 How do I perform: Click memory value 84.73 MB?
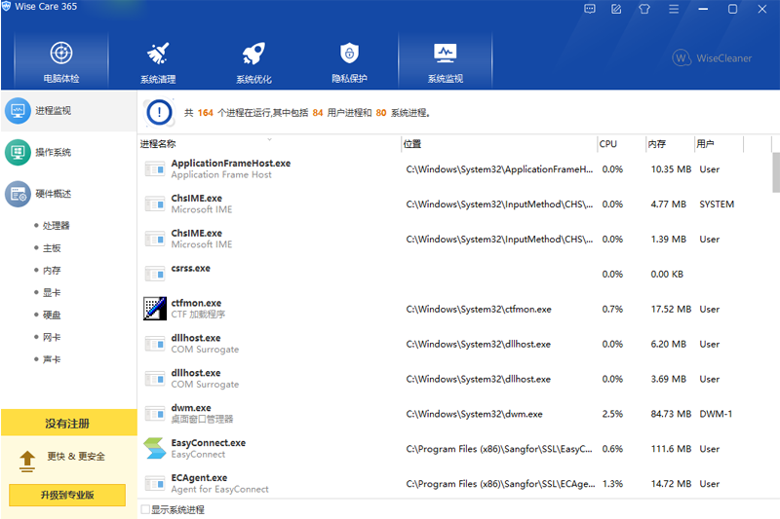tap(671, 414)
